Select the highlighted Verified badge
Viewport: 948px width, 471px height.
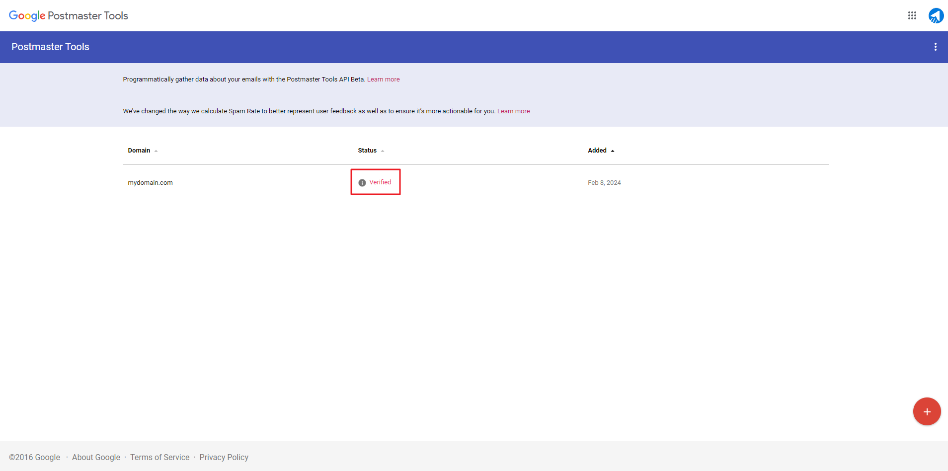(375, 182)
